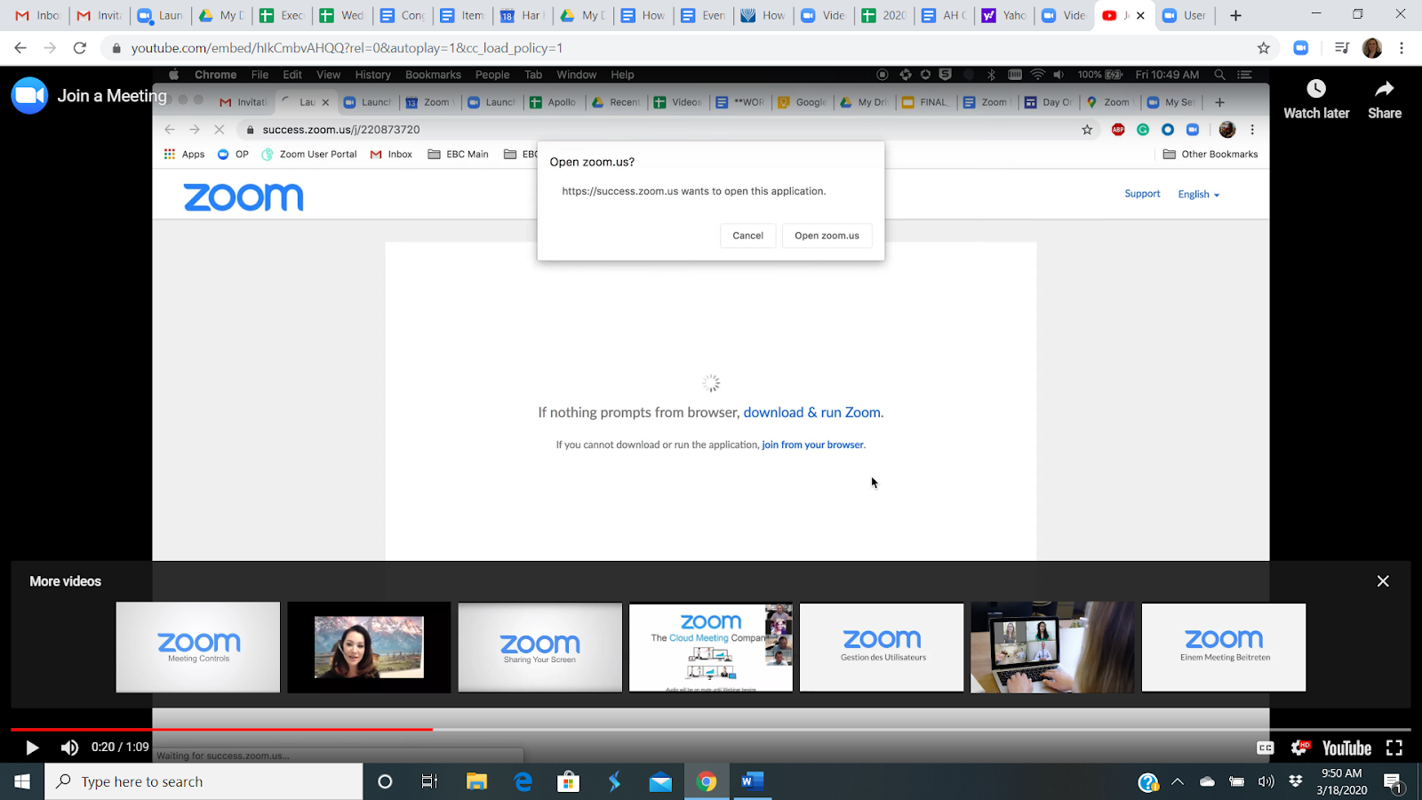The height and width of the screenshot is (800, 1422).
Task: Enter fullscreen mode in player
Action: point(1394,748)
